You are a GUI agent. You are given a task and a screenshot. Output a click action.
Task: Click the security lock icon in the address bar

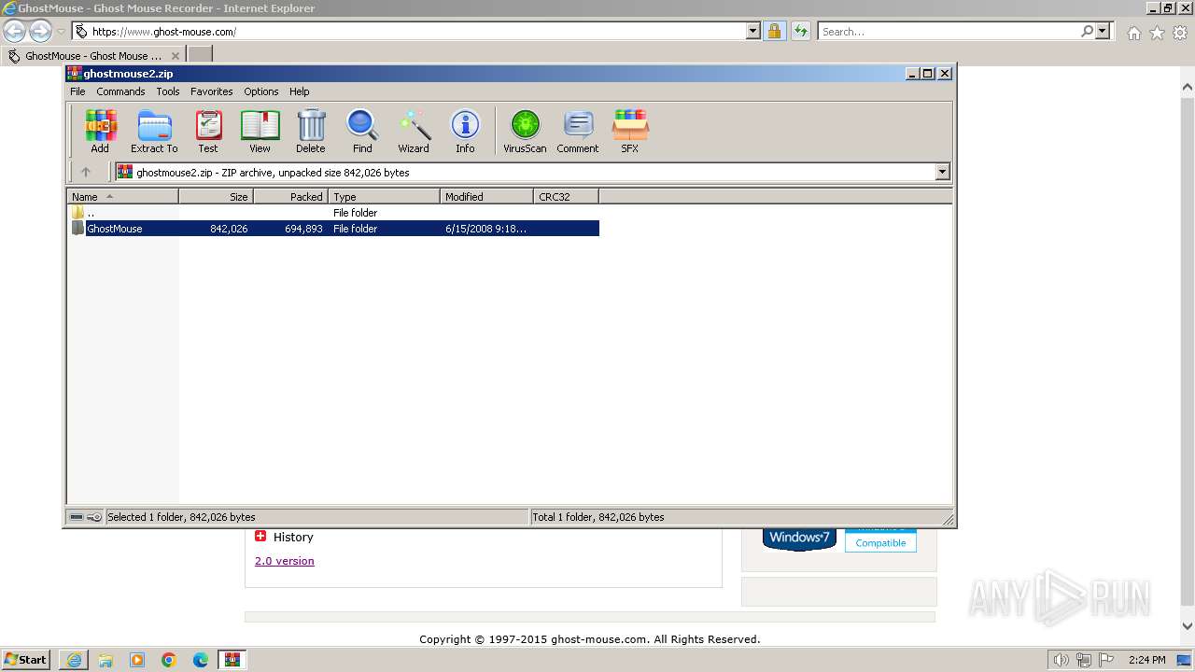(774, 31)
